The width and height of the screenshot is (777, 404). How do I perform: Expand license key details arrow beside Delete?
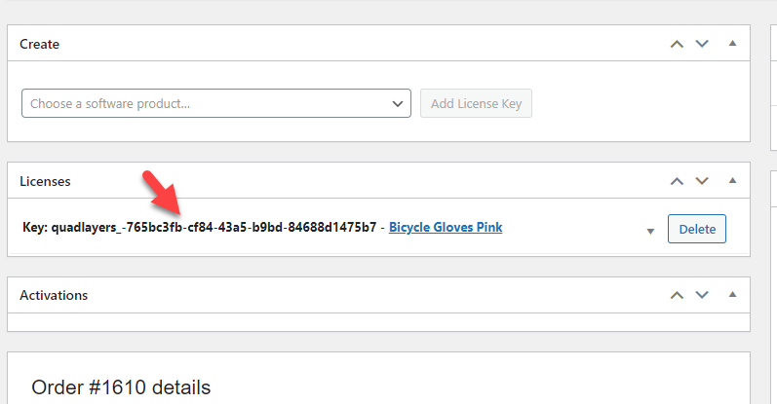(x=650, y=232)
